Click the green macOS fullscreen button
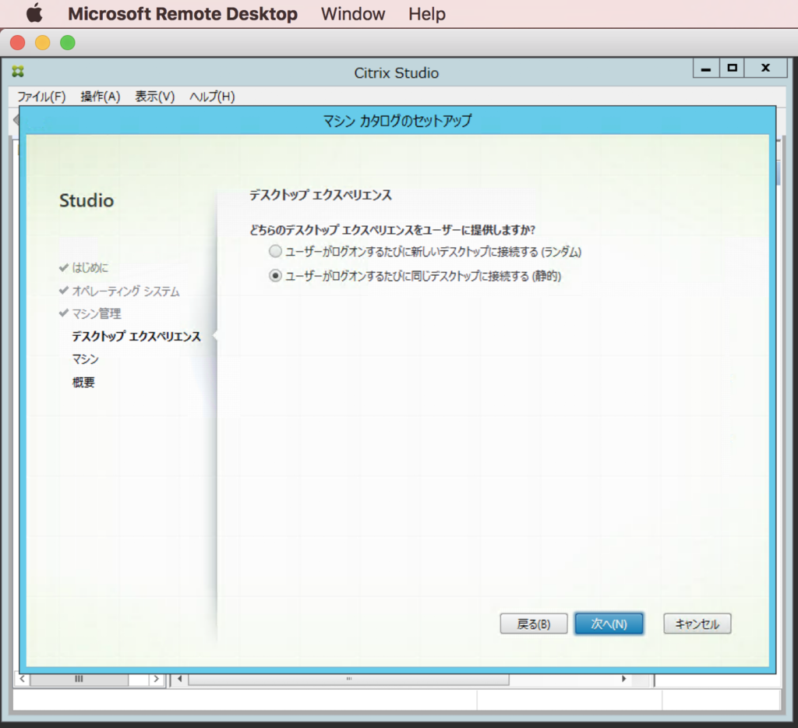This screenshot has height=728, width=798. pos(68,43)
